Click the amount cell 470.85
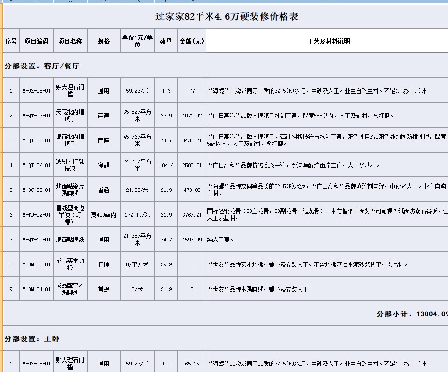This screenshot has width=448, height=372. pyautogui.click(x=192, y=190)
